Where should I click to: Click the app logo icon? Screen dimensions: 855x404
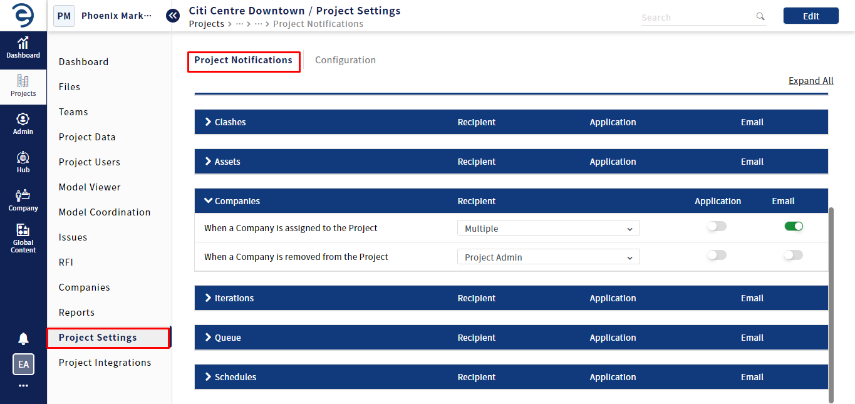point(23,16)
